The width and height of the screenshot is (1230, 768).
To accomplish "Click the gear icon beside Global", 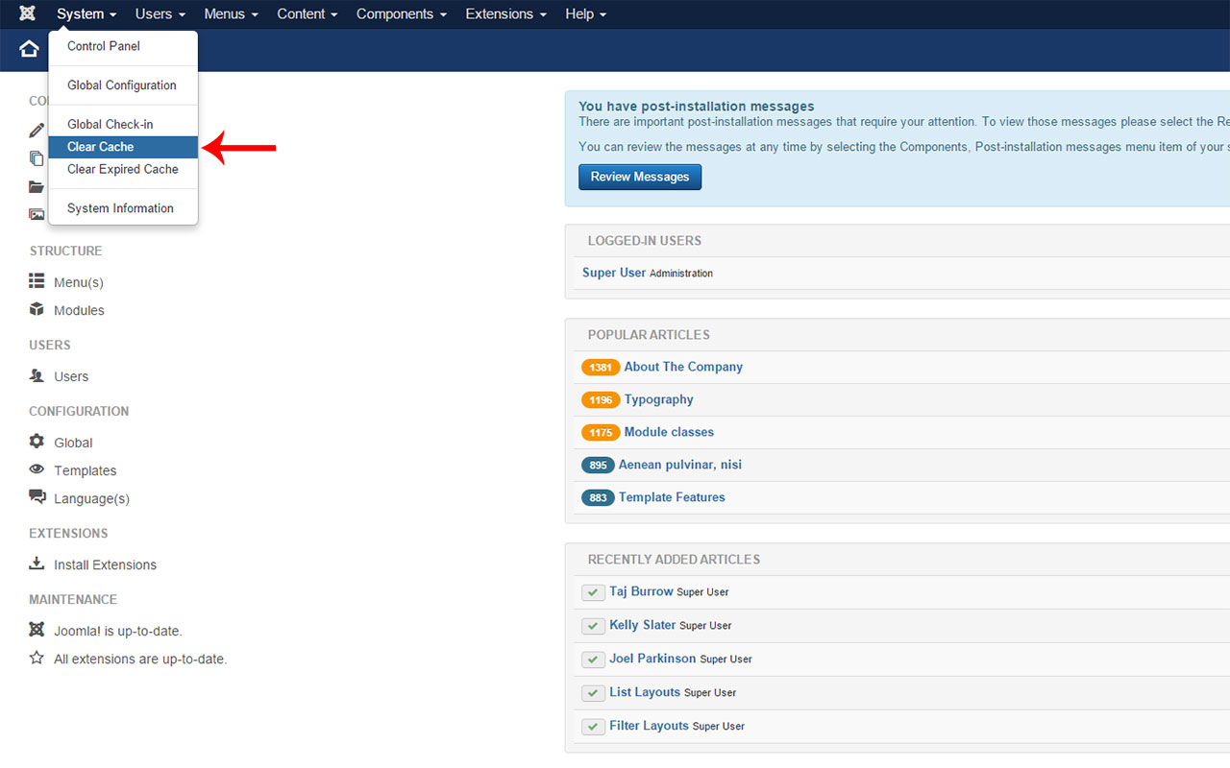I will tap(37, 442).
